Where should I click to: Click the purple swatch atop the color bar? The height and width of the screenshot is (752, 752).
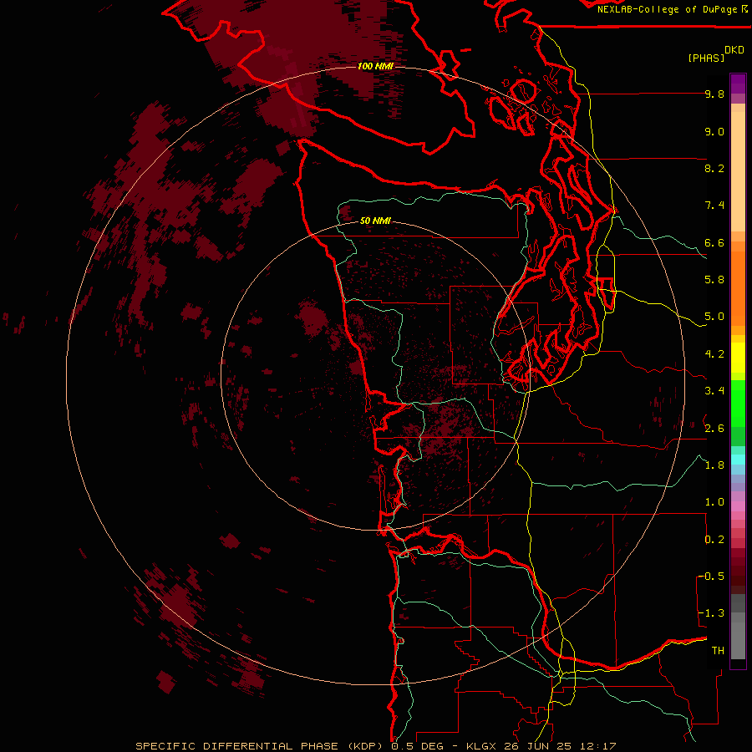click(x=738, y=84)
